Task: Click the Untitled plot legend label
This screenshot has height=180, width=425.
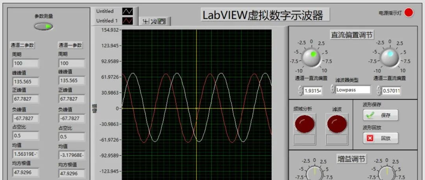Action: point(105,11)
